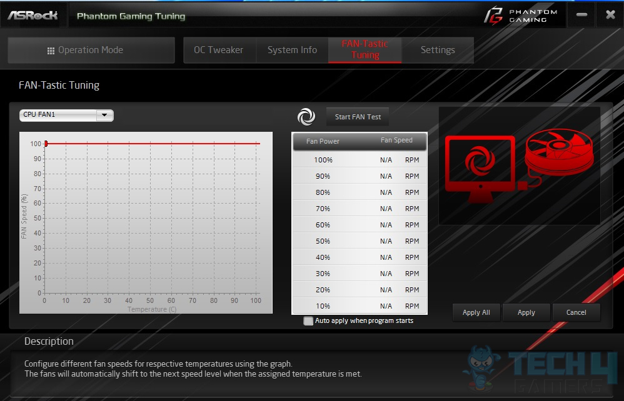Select the 10% fan power row
The image size is (624, 401).
(360, 306)
